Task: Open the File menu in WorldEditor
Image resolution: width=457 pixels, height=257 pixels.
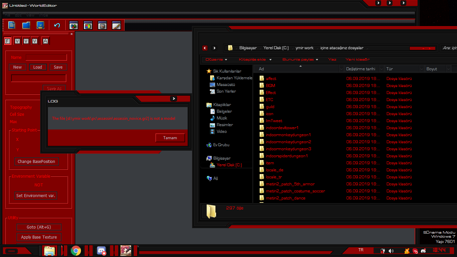Action: (7, 15)
